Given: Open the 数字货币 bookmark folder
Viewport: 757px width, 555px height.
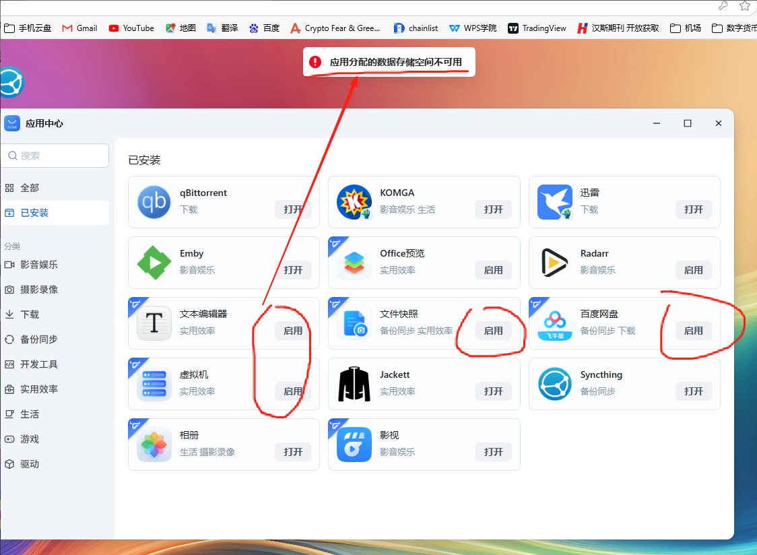Looking at the screenshot, I should point(734,28).
